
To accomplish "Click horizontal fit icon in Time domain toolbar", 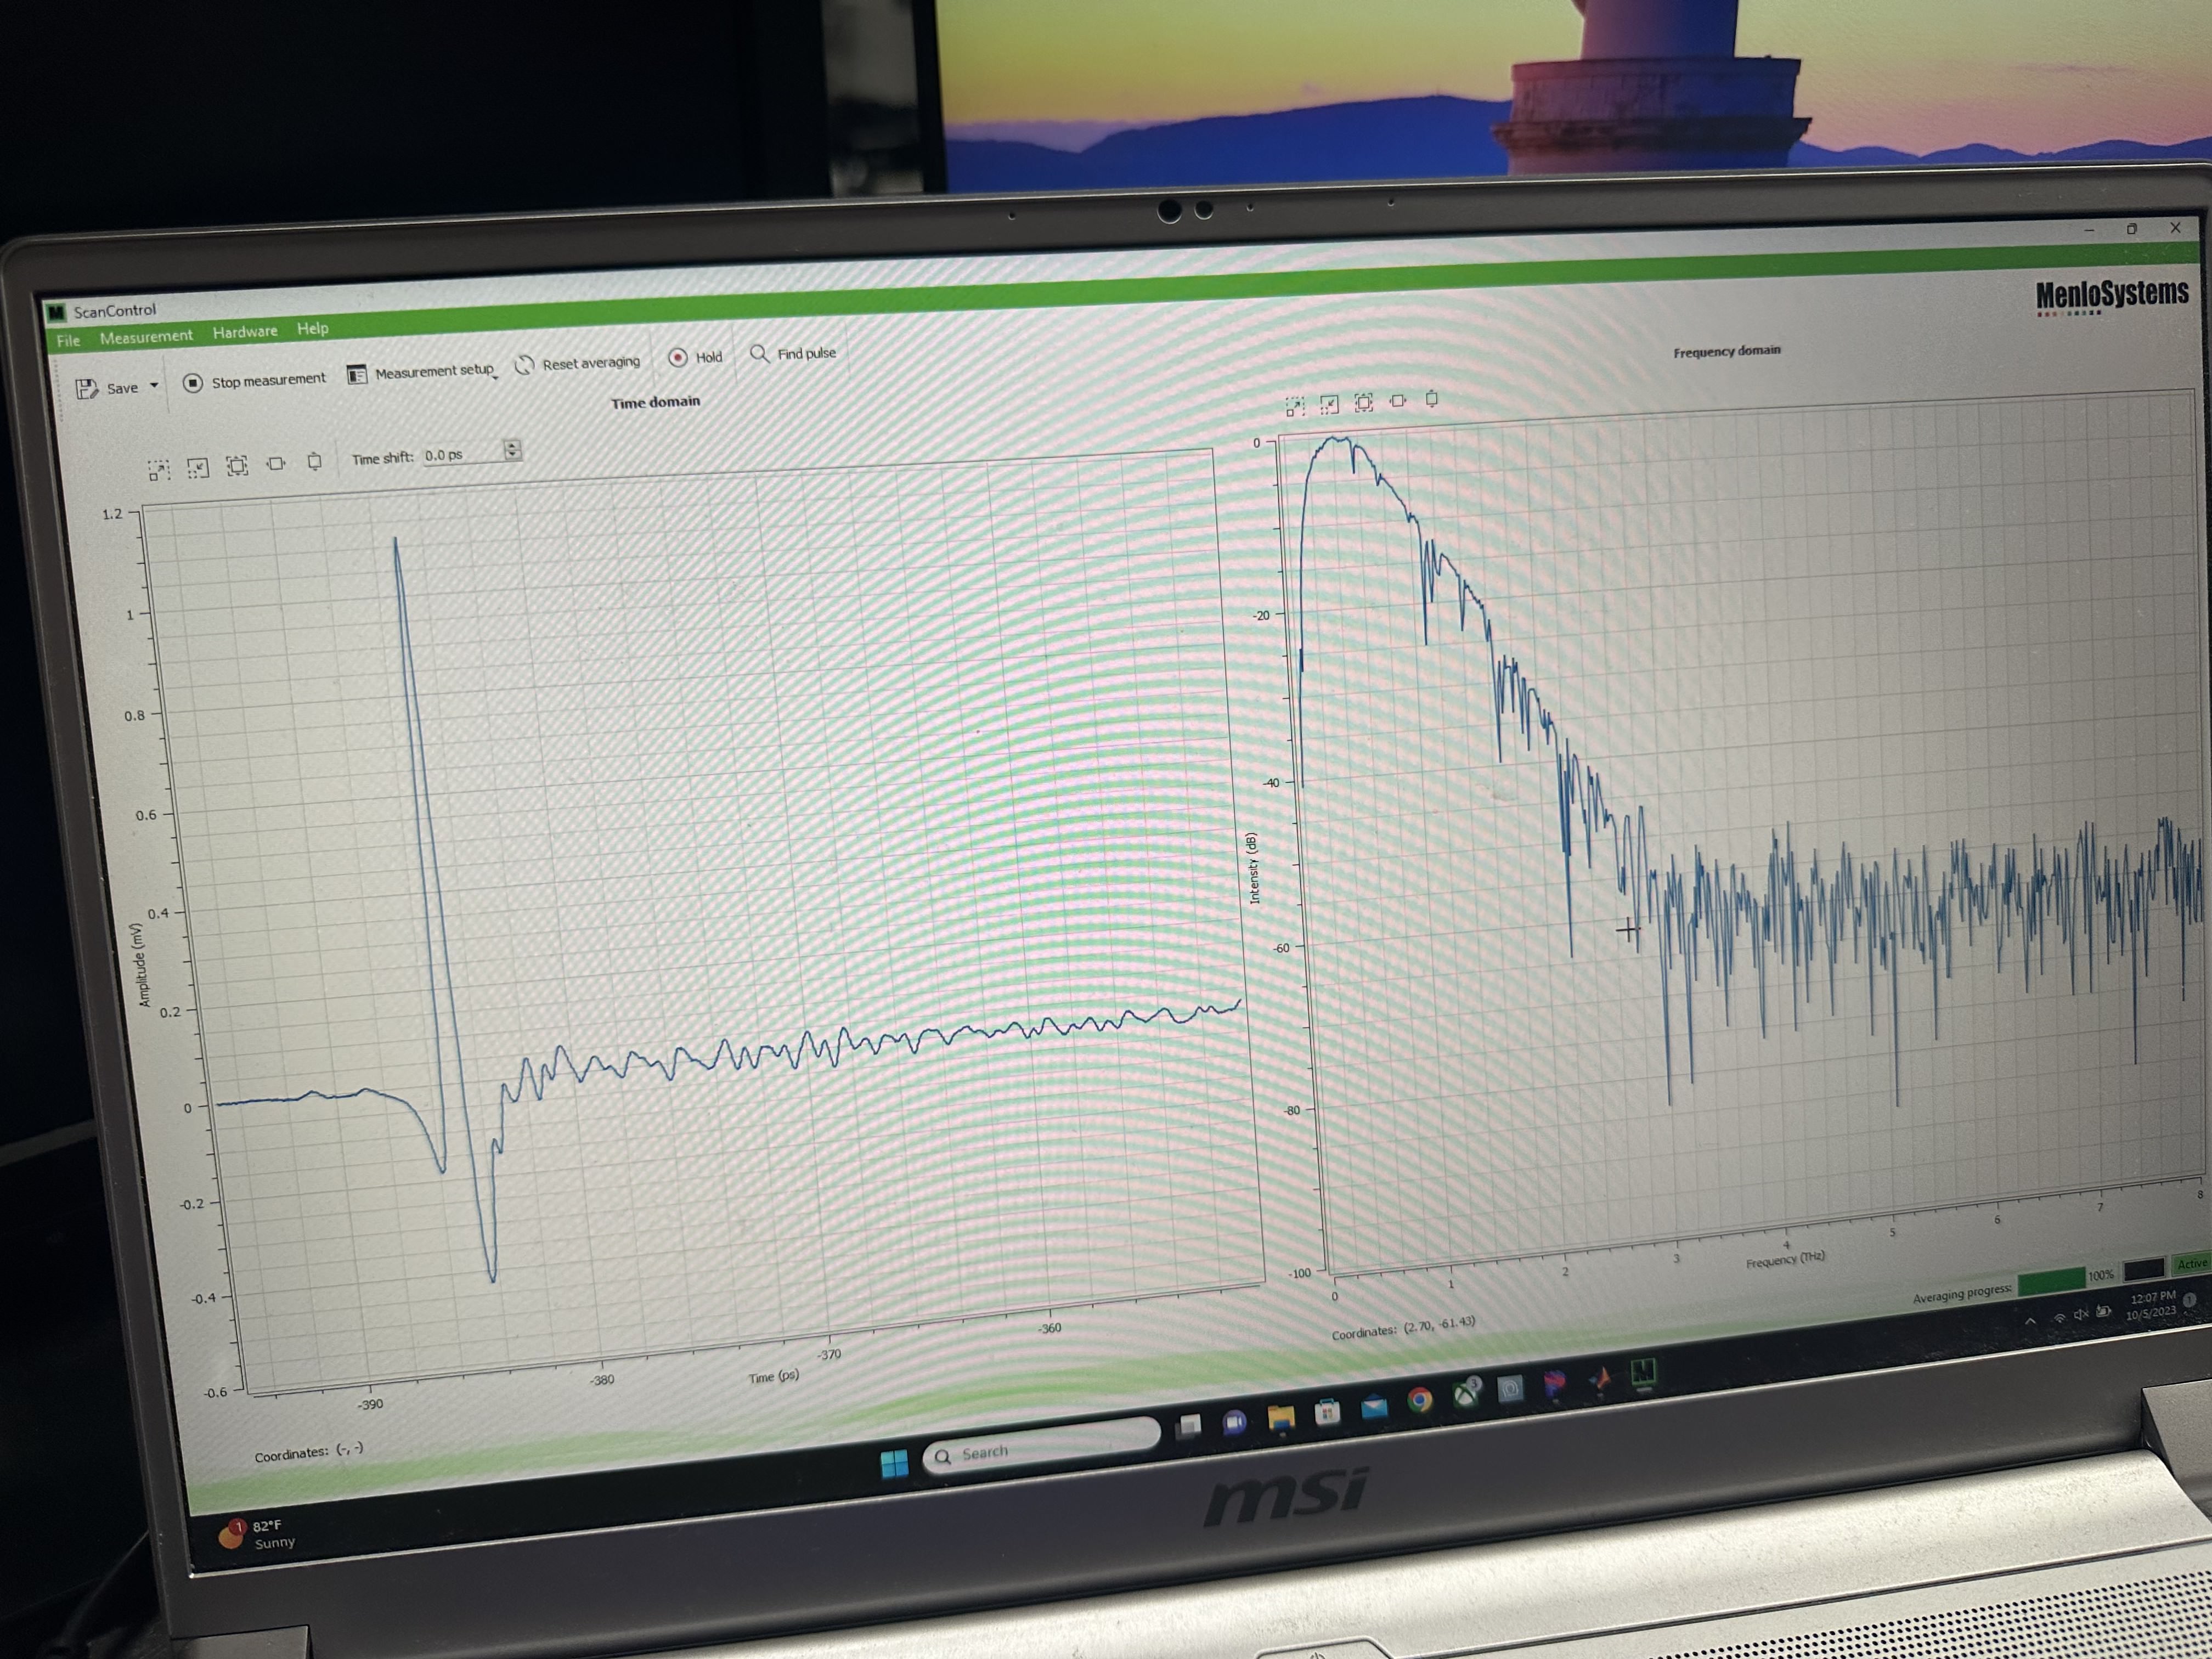I will tap(276, 463).
